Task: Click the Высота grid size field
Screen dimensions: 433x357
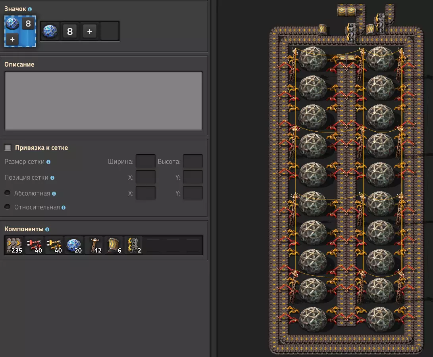Action: click(193, 161)
